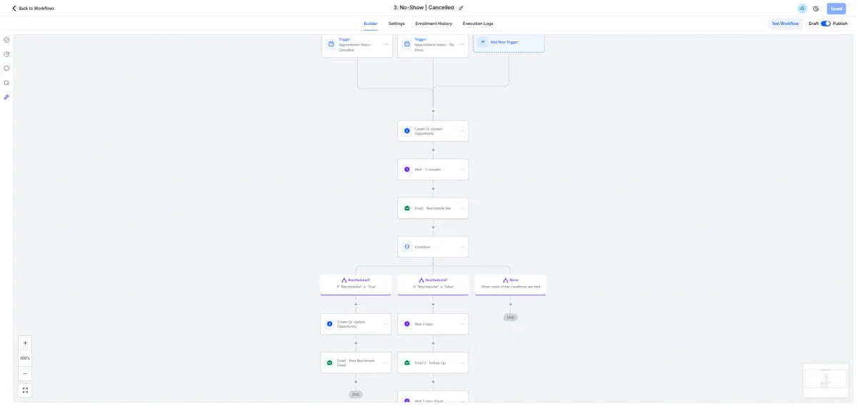Screen dimensions: 857x406
Task: Click the Test Workflow button
Action: 785,24
